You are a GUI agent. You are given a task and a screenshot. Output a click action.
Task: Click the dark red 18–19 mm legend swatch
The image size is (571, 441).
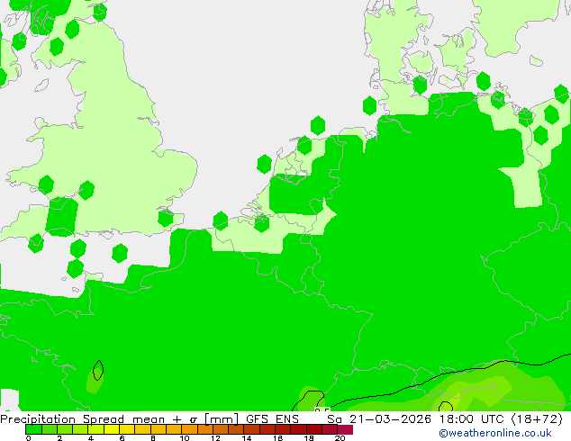tap(314, 429)
